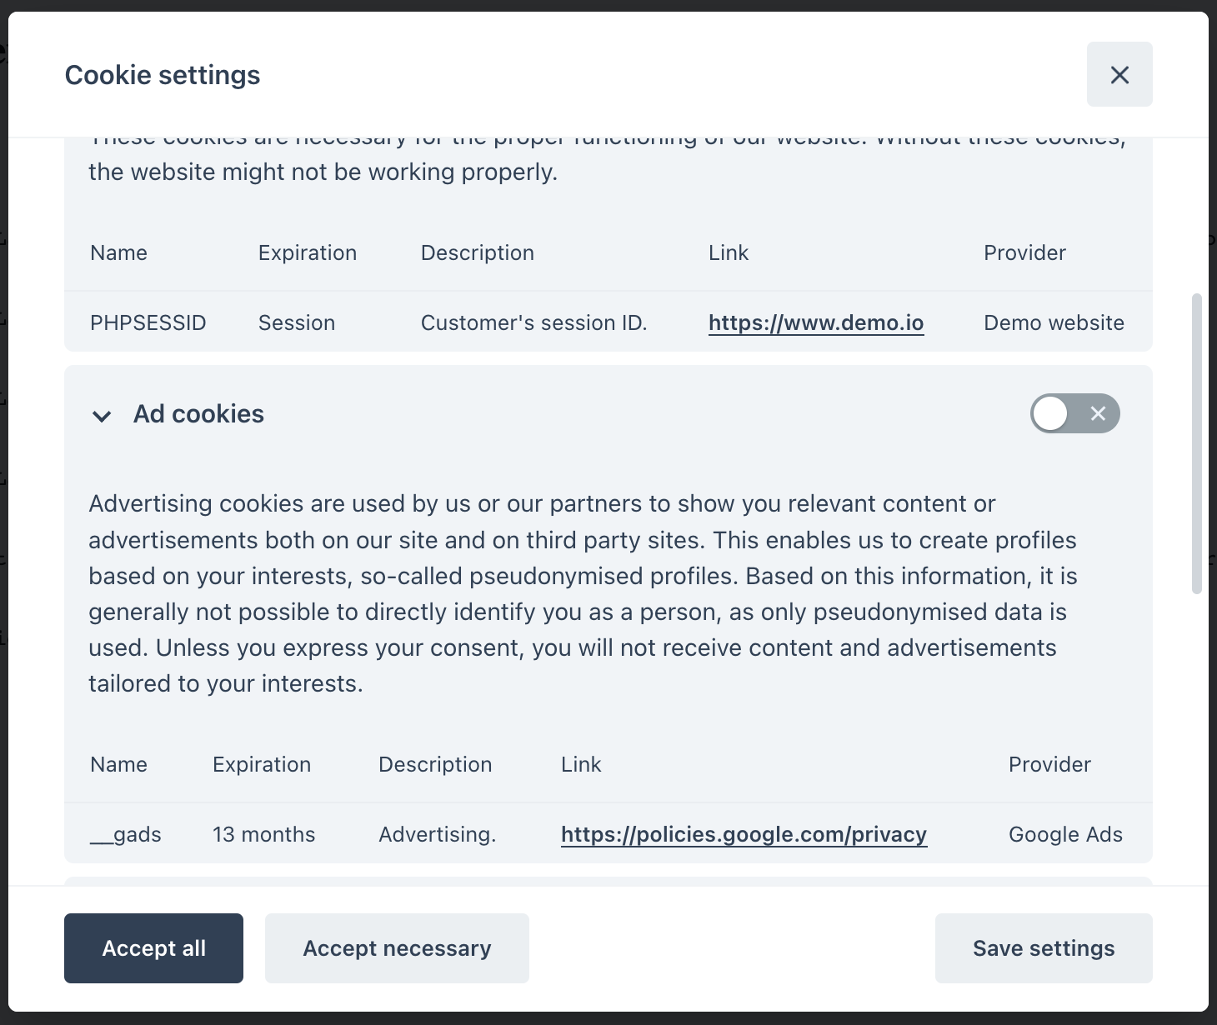This screenshot has height=1025, width=1217.
Task: Select the __gads cookie name cell
Action: pyautogui.click(x=126, y=834)
